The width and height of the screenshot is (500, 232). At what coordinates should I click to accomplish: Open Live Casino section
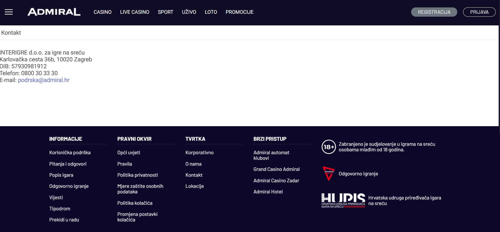[135, 12]
